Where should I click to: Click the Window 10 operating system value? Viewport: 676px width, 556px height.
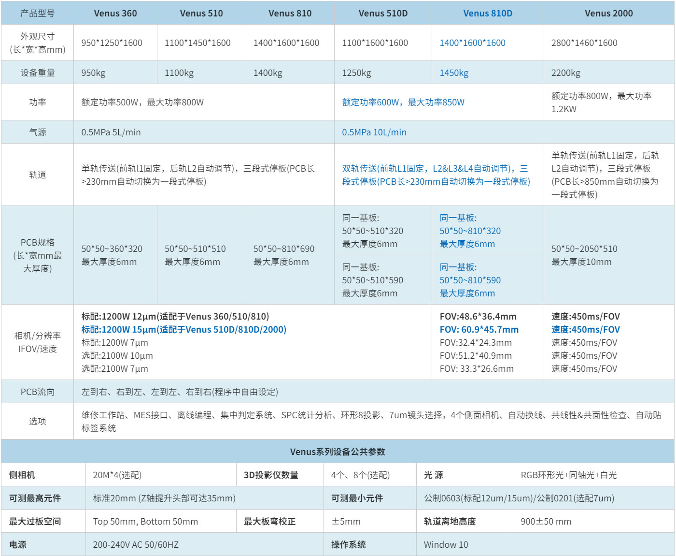coord(446,545)
